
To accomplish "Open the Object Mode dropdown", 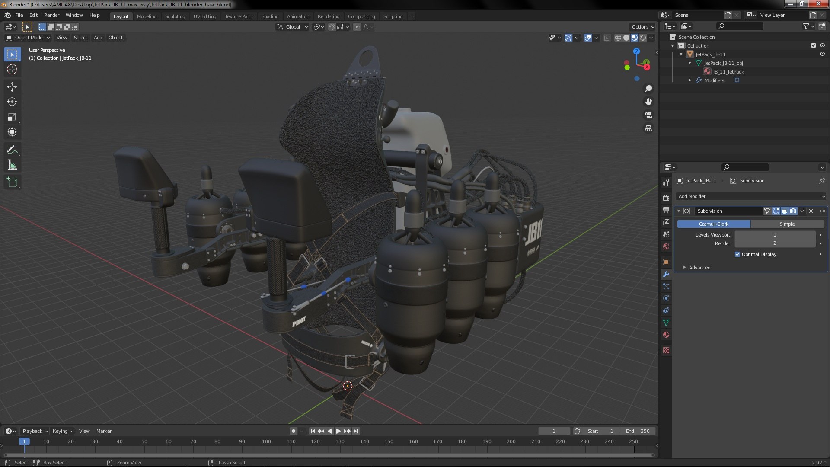I will pyautogui.click(x=29, y=38).
